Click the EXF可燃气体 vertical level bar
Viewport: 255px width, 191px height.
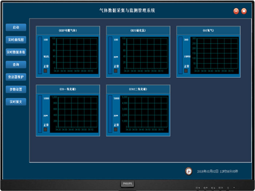coord(40,55)
